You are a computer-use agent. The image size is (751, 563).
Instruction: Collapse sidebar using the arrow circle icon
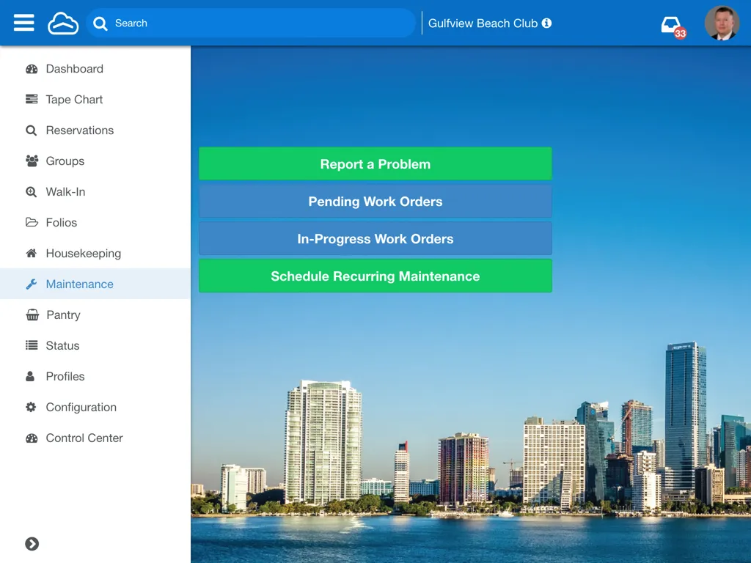click(32, 544)
